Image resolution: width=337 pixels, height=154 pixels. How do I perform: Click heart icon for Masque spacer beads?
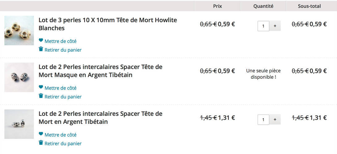tap(41, 87)
